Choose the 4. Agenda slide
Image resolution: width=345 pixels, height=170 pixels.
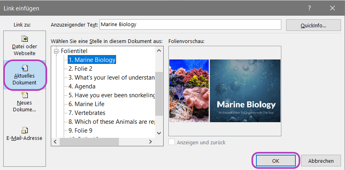(x=82, y=86)
